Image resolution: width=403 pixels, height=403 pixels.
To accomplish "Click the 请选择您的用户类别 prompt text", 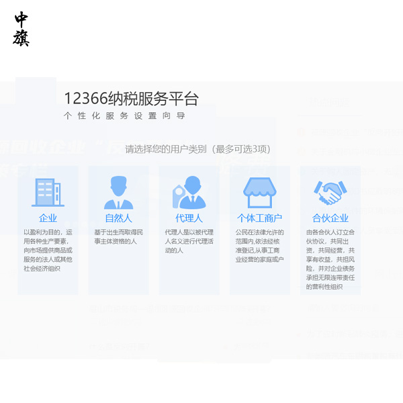I will 197,149.
